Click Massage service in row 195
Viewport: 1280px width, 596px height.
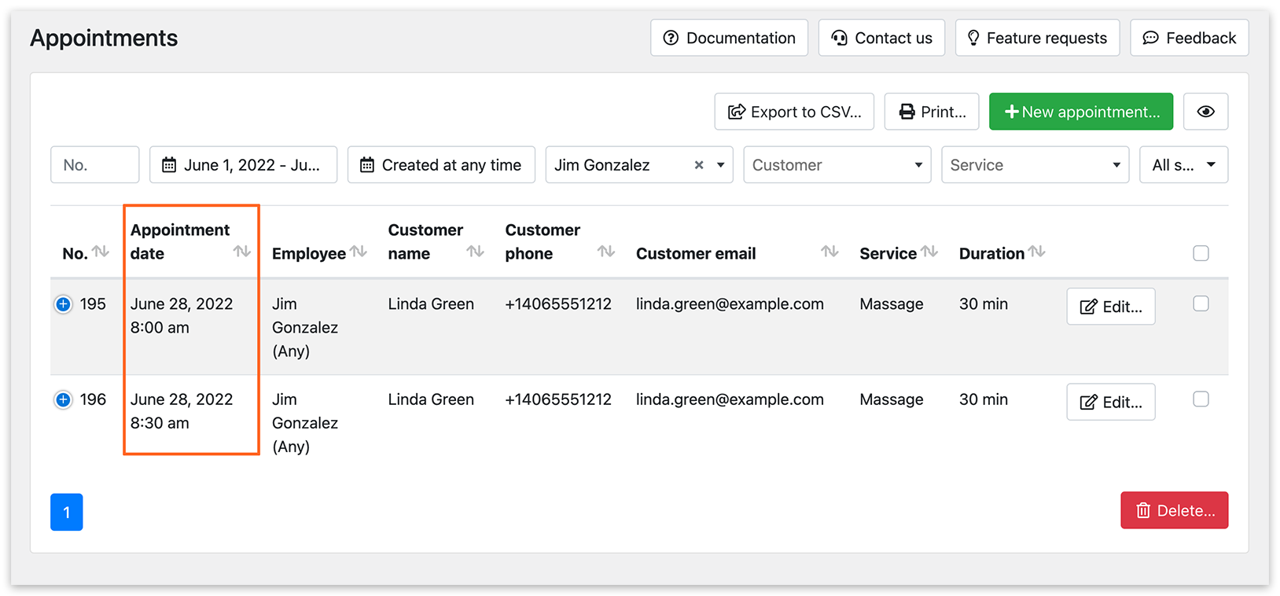pyautogui.click(x=892, y=304)
